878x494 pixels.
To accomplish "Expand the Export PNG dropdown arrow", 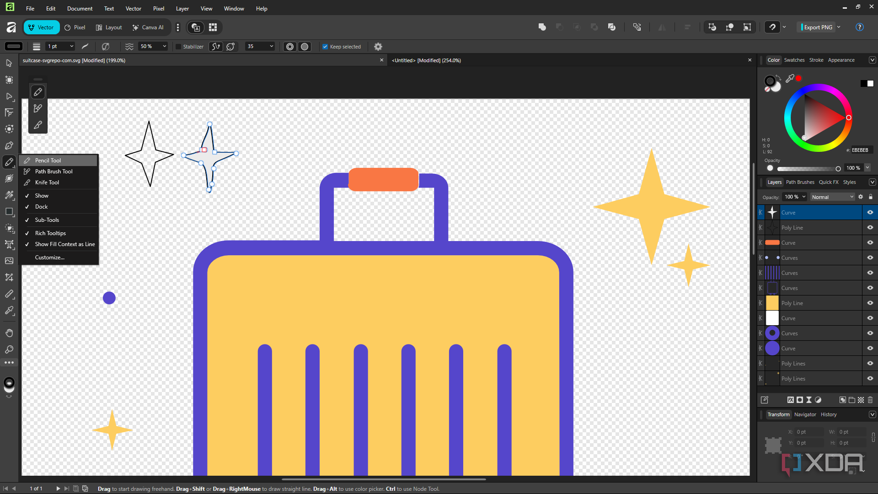I will [x=839, y=27].
